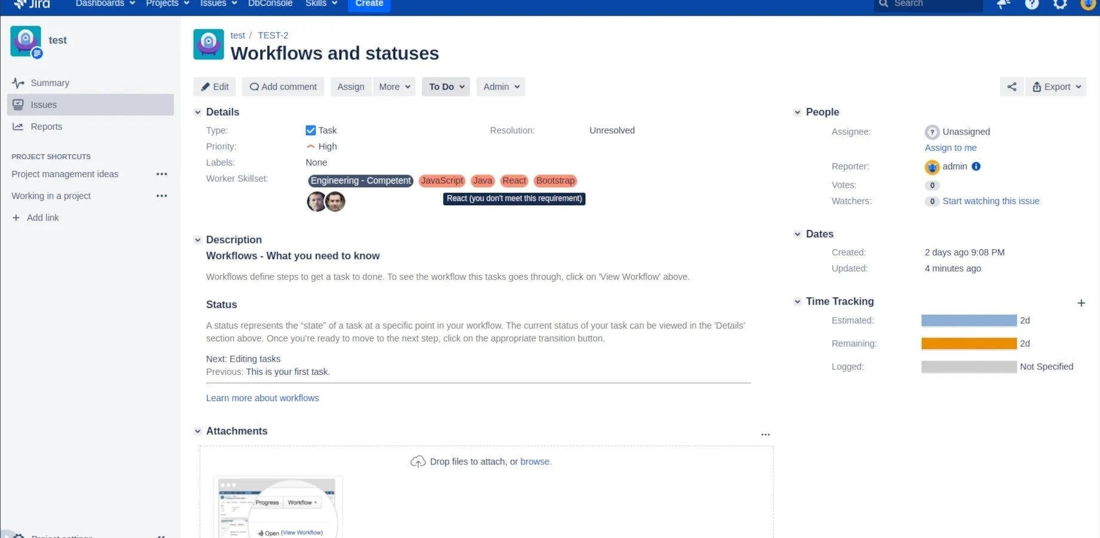Open the To Do status dropdown

445,87
